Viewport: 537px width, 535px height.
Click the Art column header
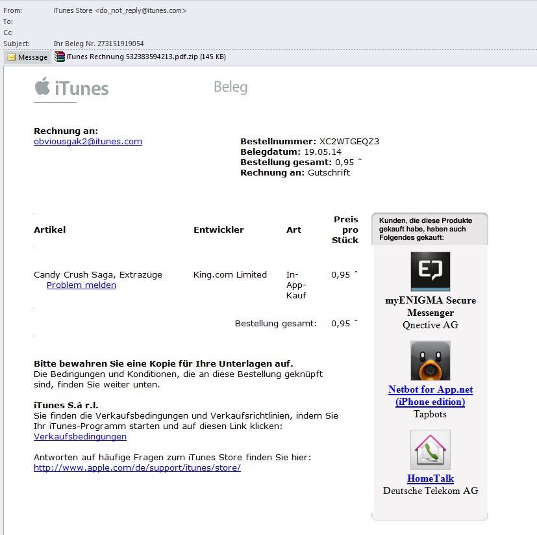pos(294,229)
